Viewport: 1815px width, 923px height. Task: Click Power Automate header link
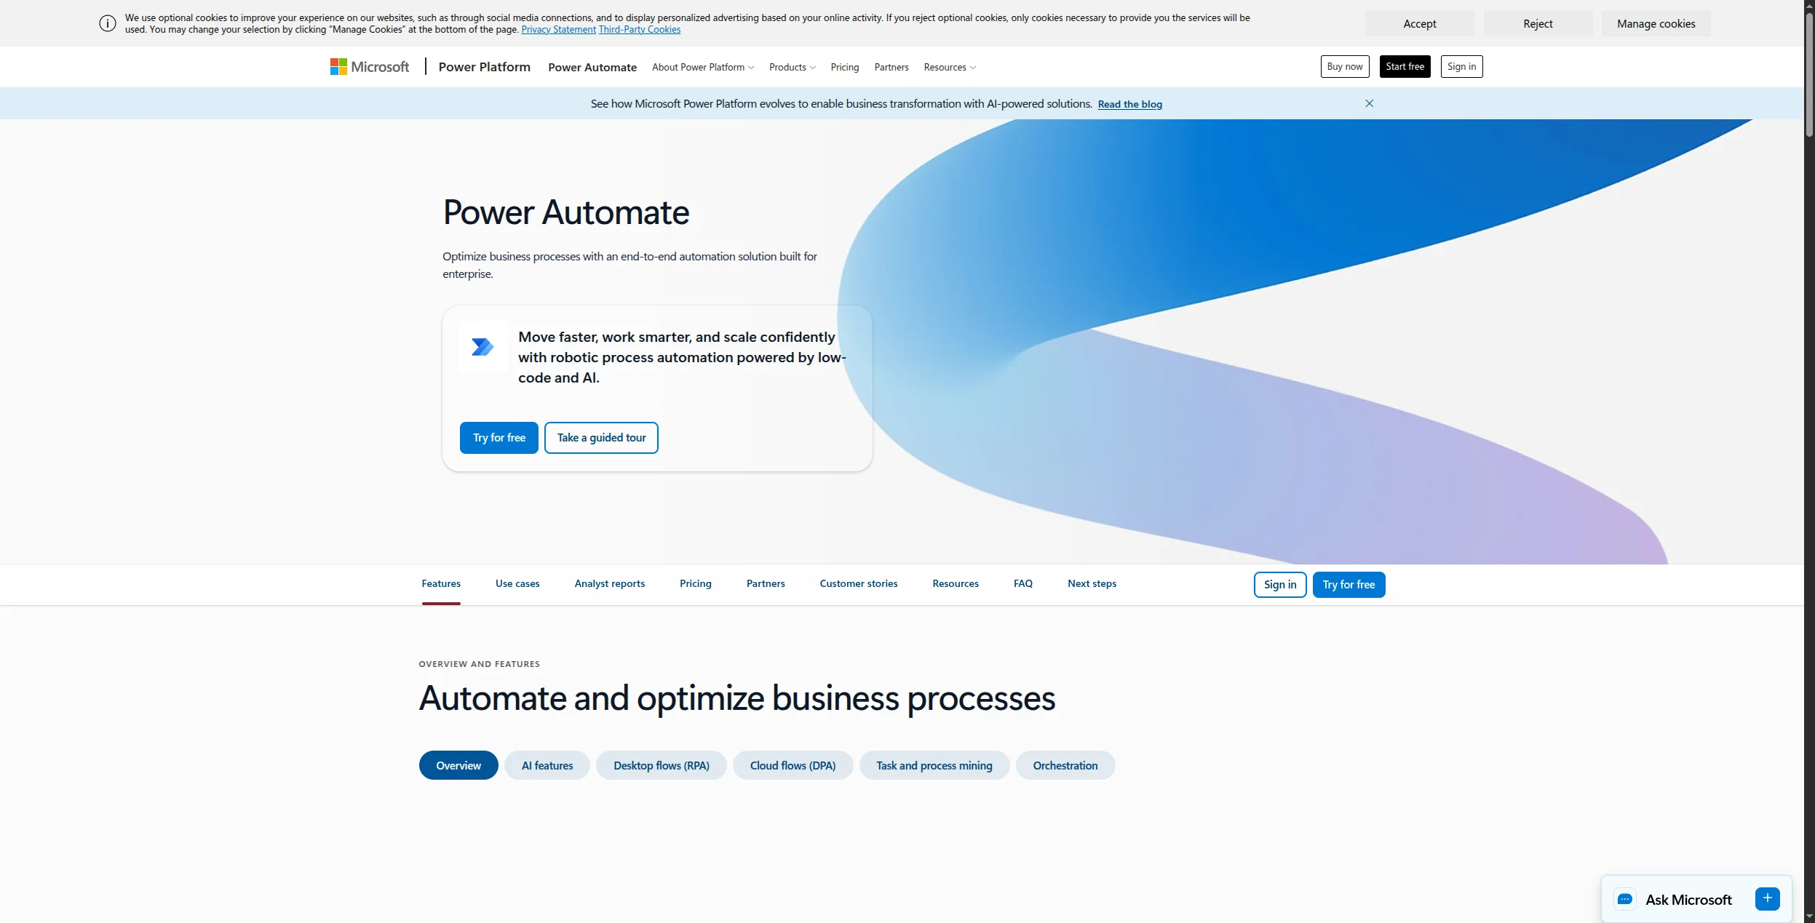click(x=592, y=67)
